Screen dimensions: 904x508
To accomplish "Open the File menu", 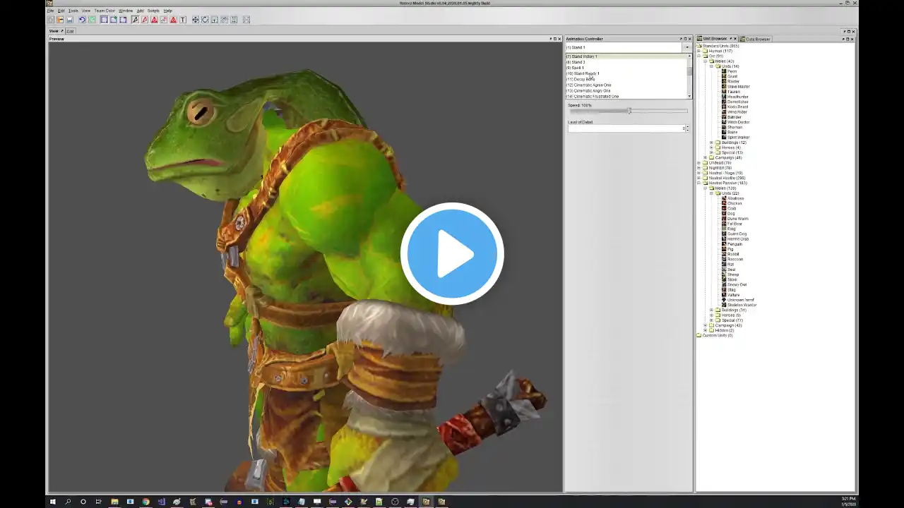I will [x=50, y=11].
